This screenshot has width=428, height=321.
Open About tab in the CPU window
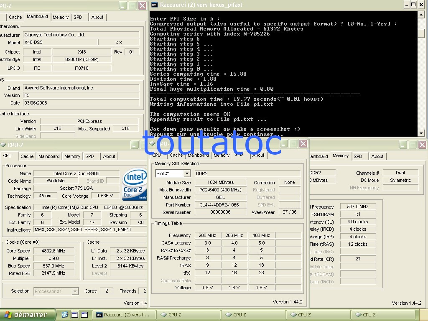[109, 156]
